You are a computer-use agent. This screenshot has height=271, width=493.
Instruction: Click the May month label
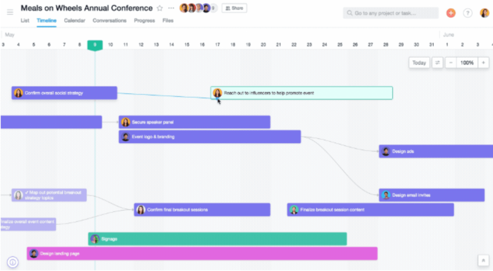click(x=10, y=35)
